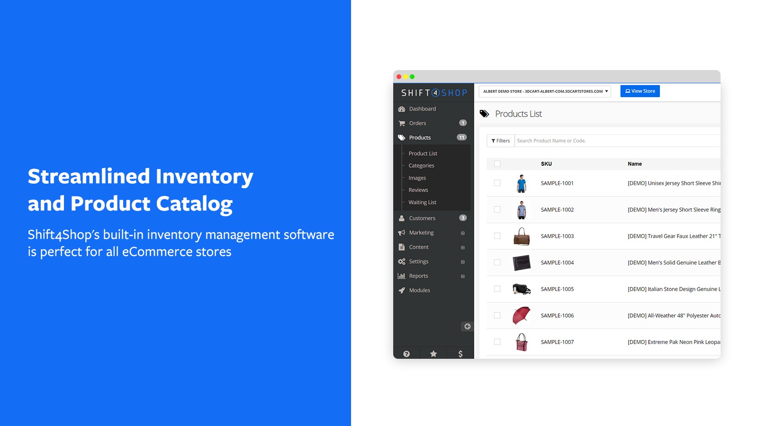Open Categories in the Products submenu
The image size is (758, 426).
tap(421, 166)
